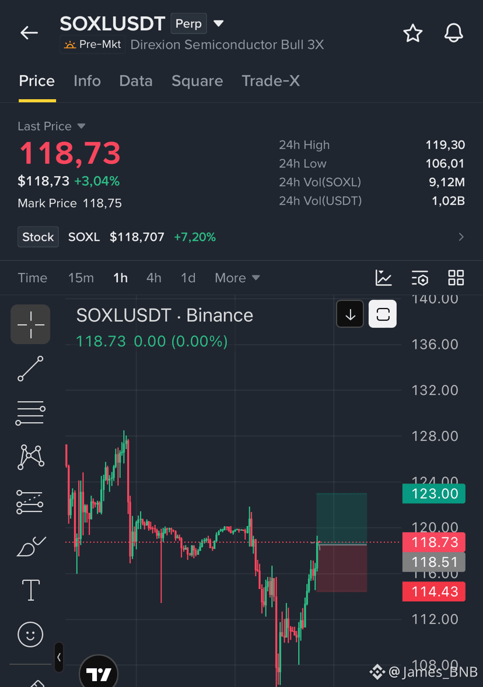
Task: Open price alert bell icon
Action: (453, 33)
